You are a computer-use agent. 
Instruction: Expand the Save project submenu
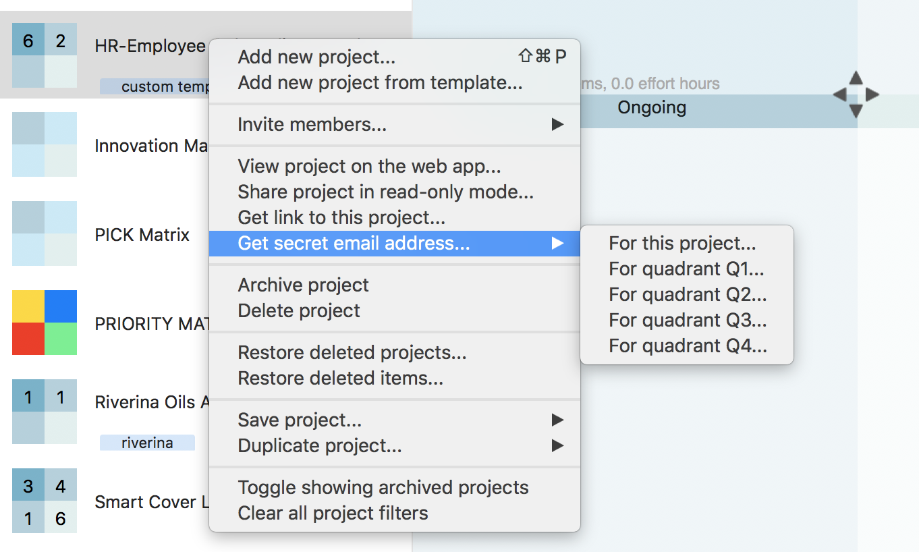click(299, 420)
